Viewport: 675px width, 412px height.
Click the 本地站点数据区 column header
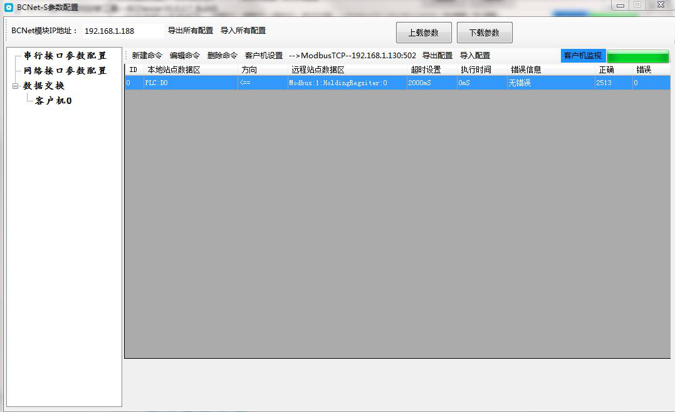point(191,70)
